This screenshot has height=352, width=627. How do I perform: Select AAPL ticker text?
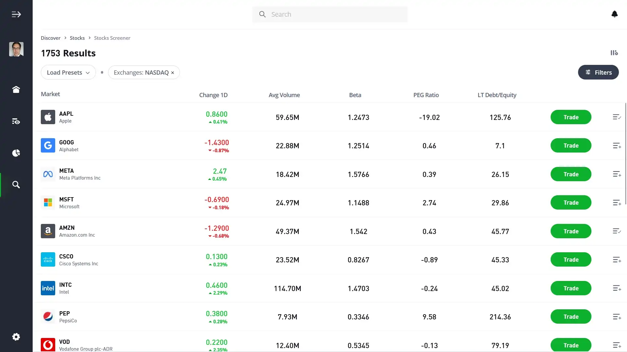click(x=66, y=114)
